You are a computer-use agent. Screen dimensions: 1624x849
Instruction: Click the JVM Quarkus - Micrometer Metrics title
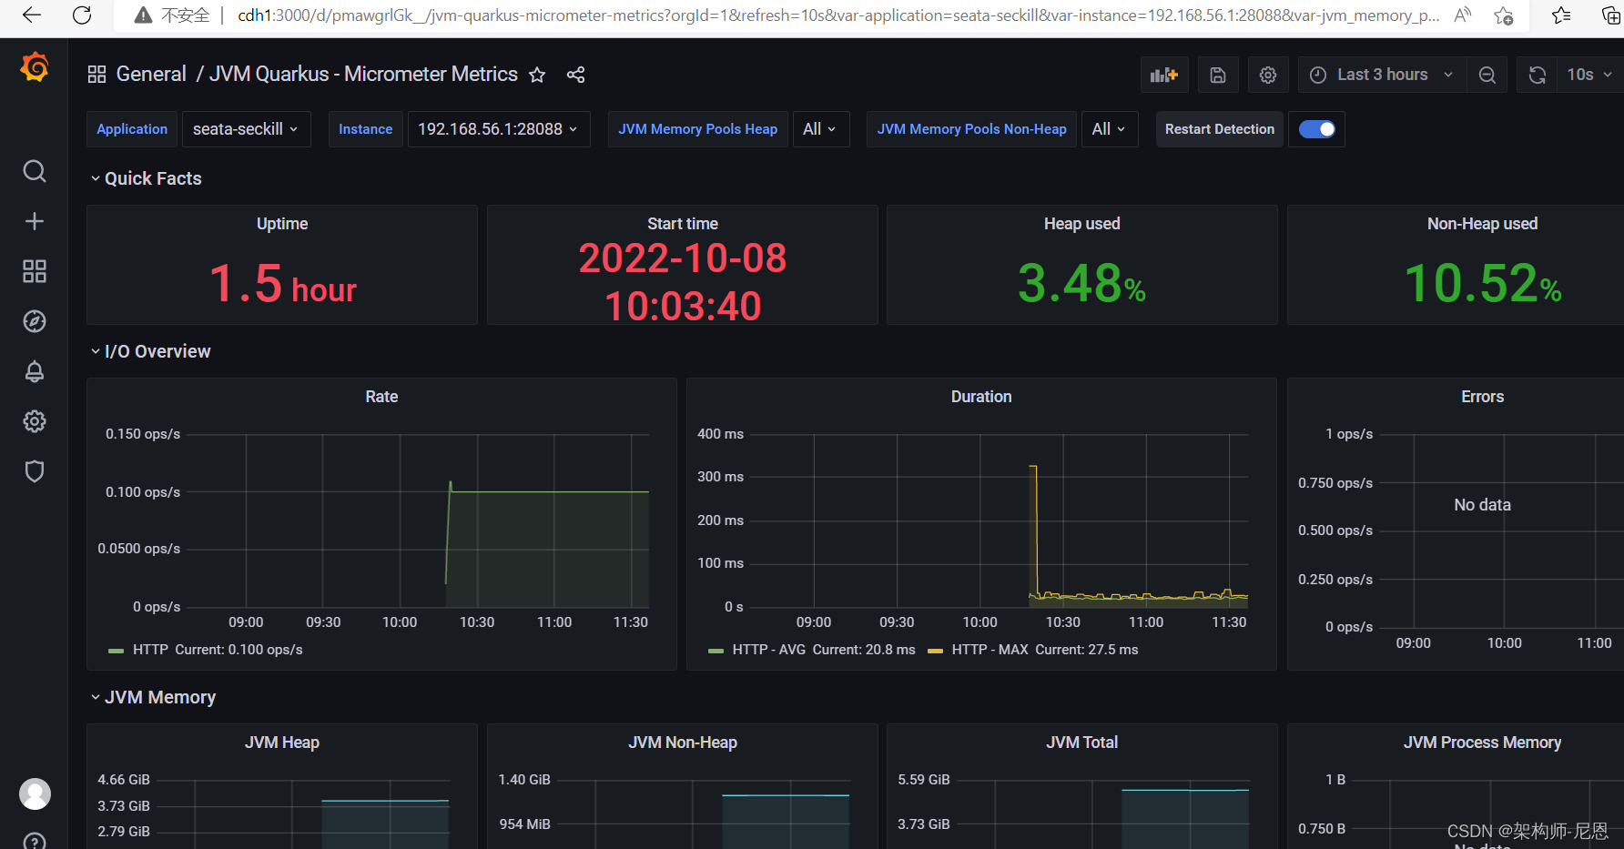coord(363,75)
